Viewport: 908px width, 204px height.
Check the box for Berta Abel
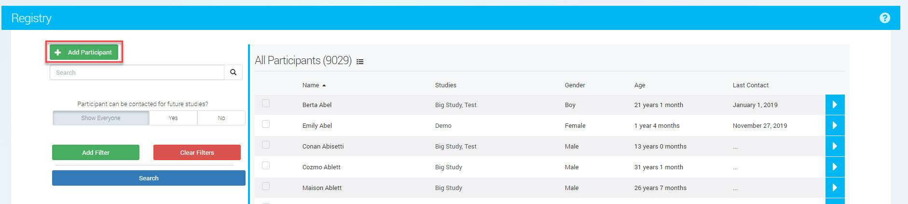tap(266, 103)
